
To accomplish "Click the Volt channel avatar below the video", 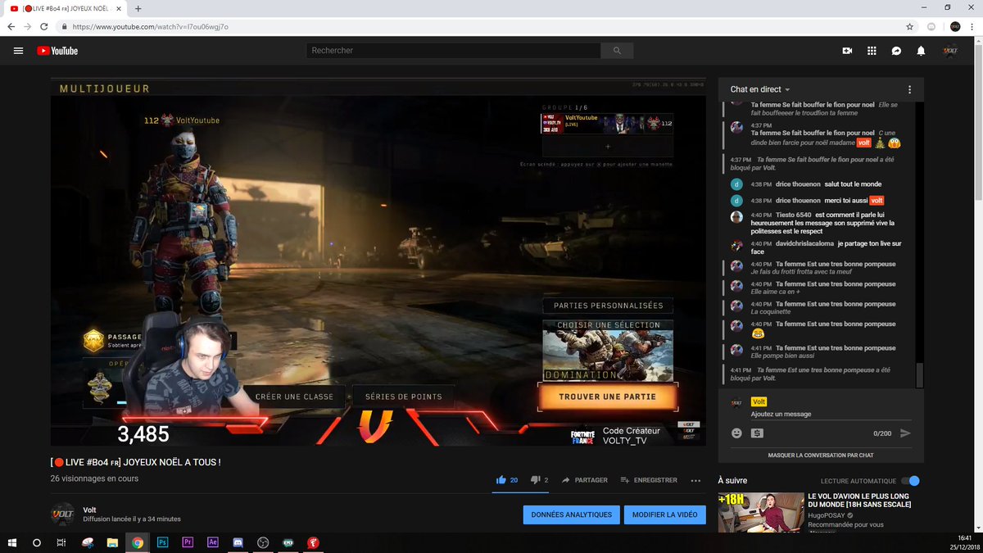I will (x=63, y=514).
